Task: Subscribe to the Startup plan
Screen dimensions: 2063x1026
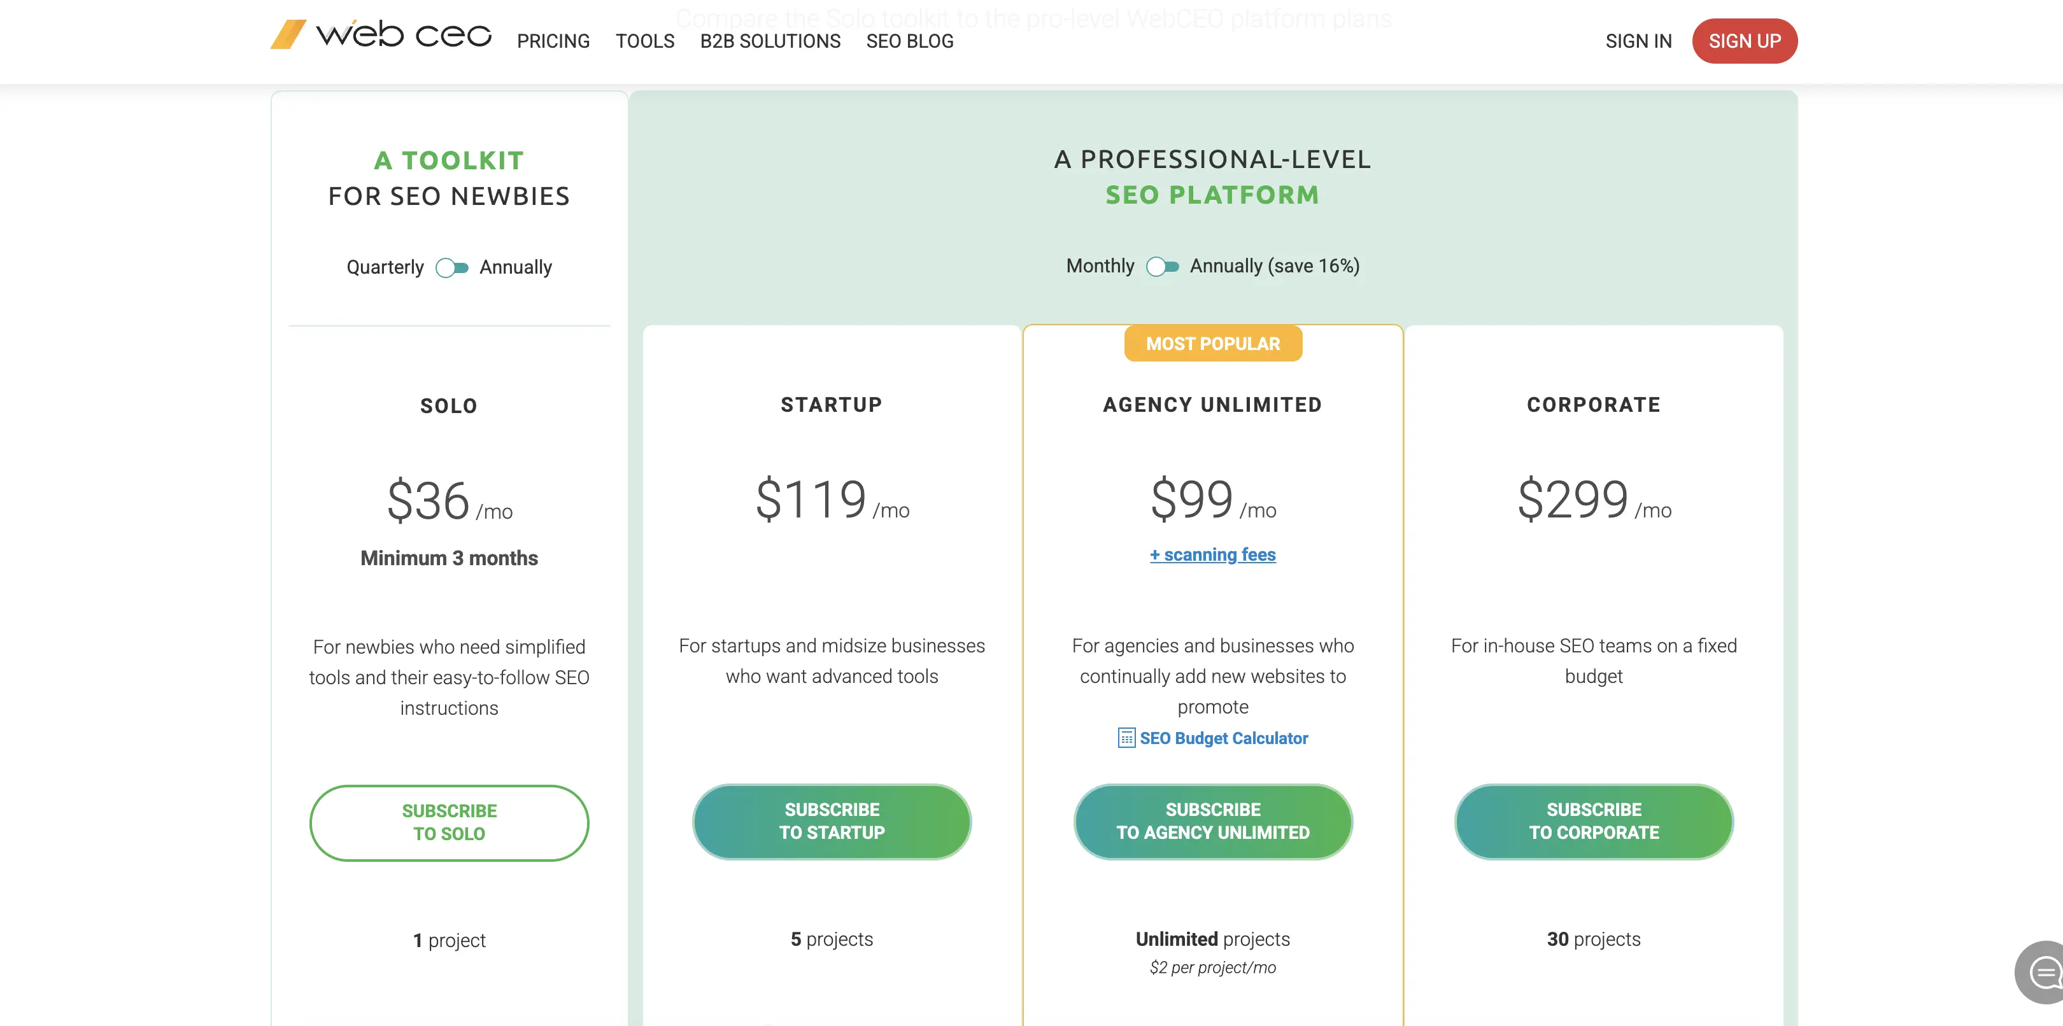Action: [x=832, y=821]
